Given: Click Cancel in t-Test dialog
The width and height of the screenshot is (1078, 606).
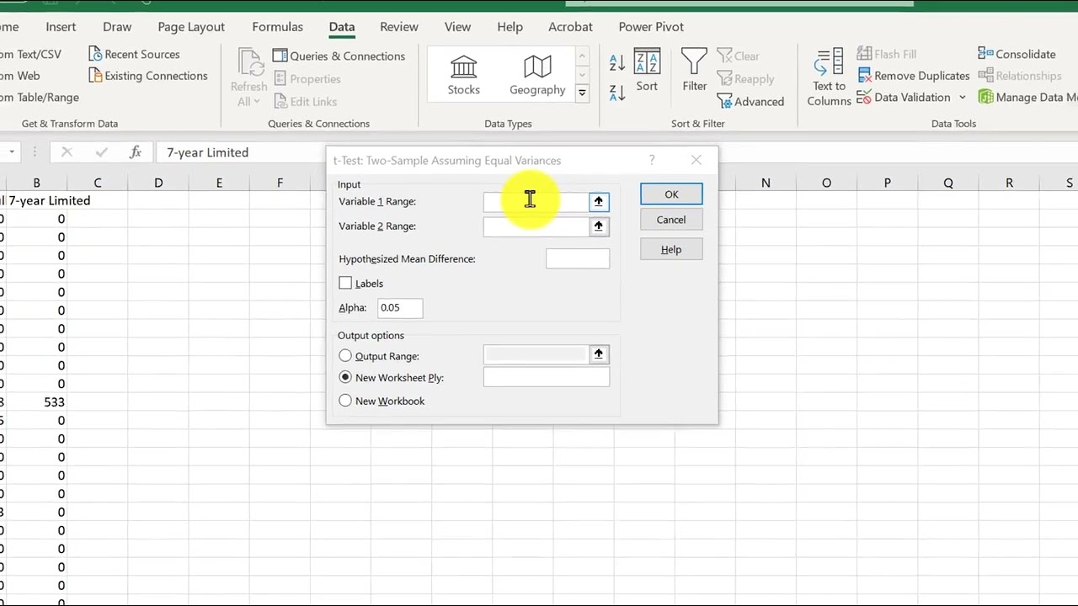Looking at the screenshot, I should pos(671,220).
